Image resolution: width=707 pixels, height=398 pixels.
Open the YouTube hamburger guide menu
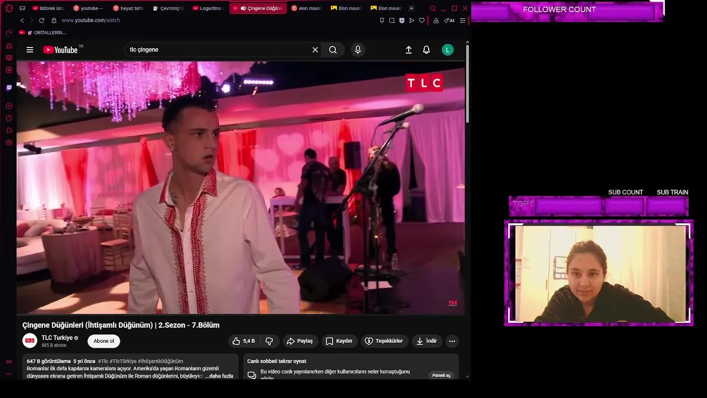[x=30, y=50]
